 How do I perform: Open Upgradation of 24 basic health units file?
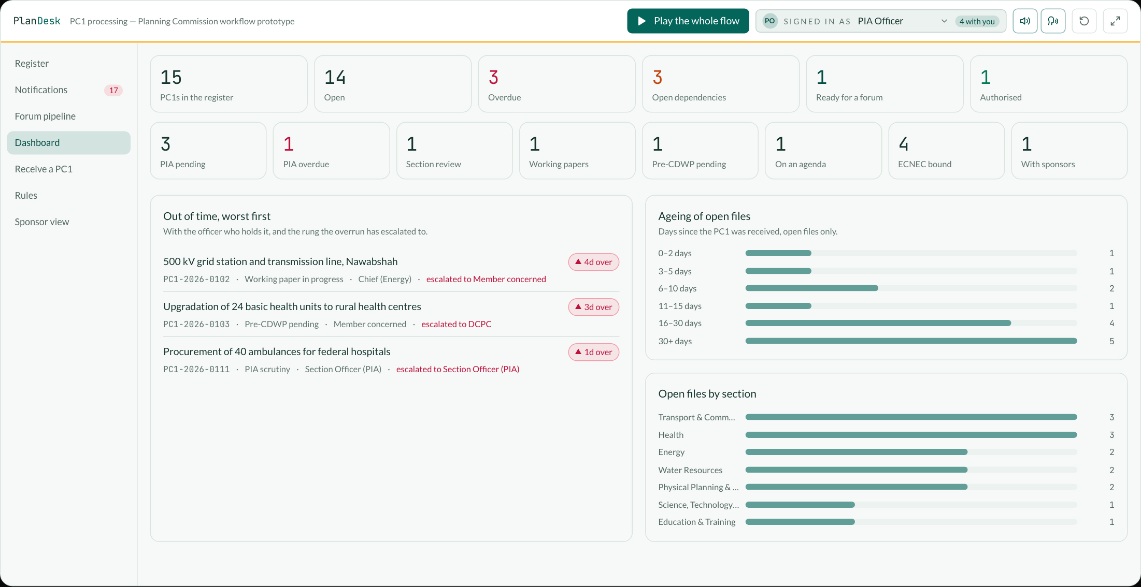(x=391, y=315)
